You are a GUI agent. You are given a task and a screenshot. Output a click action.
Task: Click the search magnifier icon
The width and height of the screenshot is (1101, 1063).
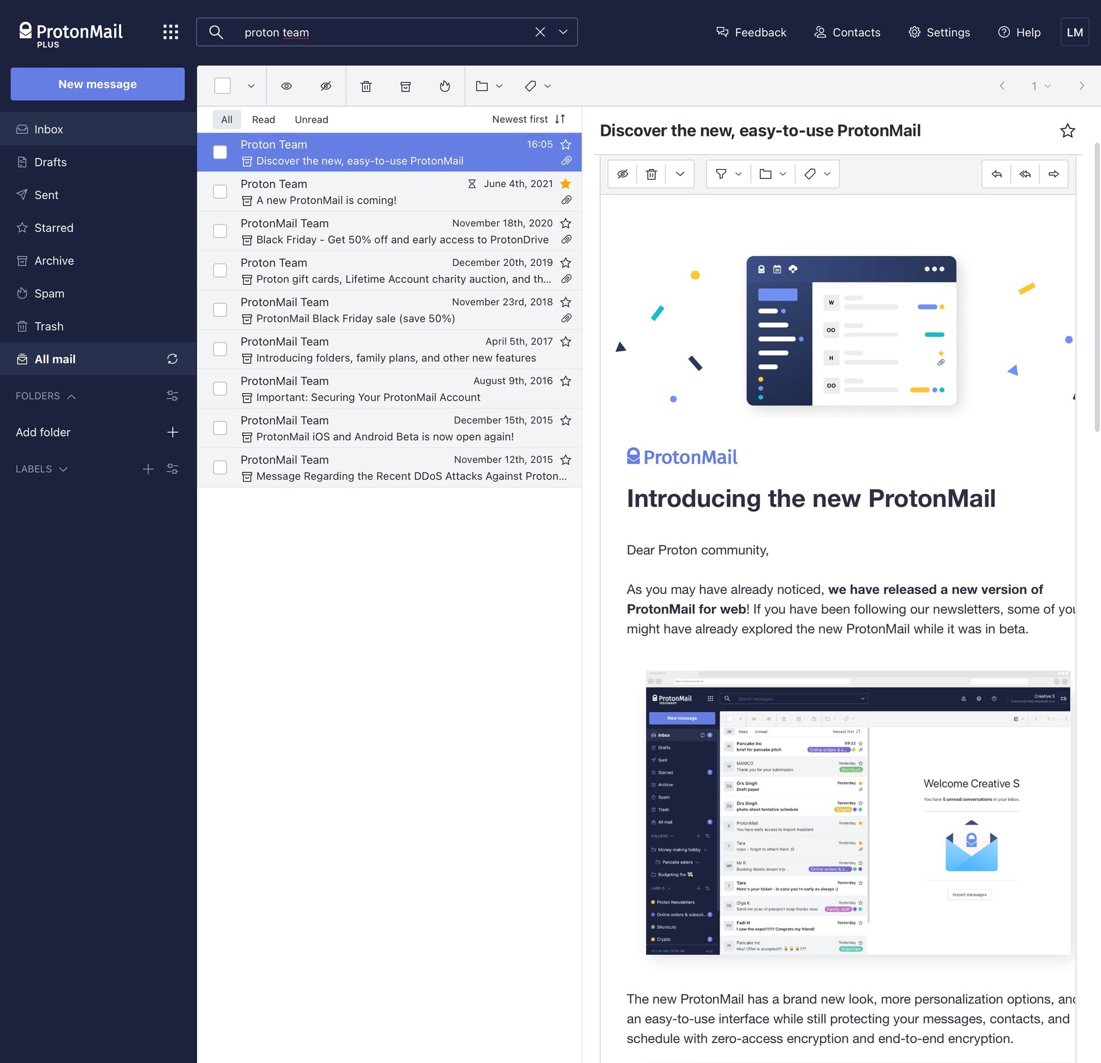[x=216, y=32]
